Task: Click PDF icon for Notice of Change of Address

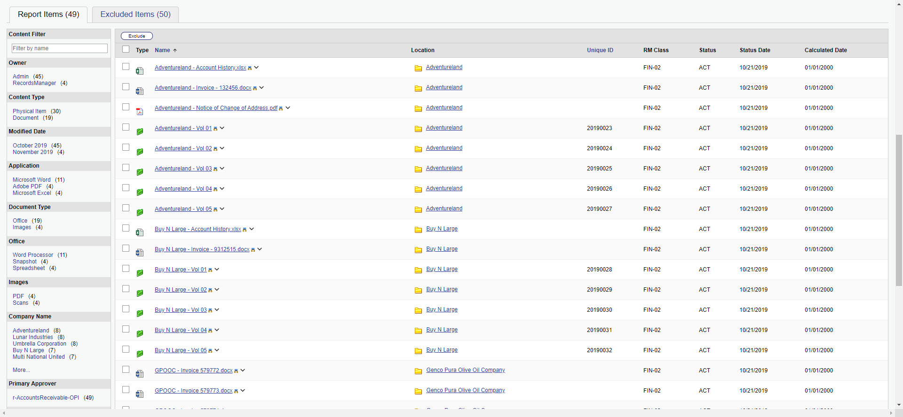Action: [140, 111]
